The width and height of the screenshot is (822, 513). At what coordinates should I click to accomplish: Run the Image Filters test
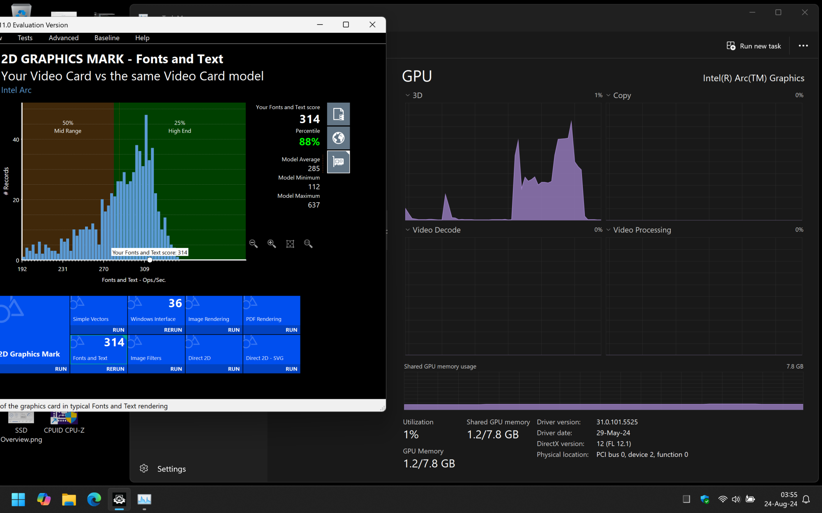176,369
